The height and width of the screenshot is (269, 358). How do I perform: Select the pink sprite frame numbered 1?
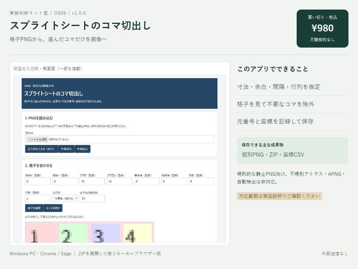pos(41,233)
